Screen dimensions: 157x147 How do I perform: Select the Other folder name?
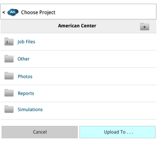click(x=24, y=59)
